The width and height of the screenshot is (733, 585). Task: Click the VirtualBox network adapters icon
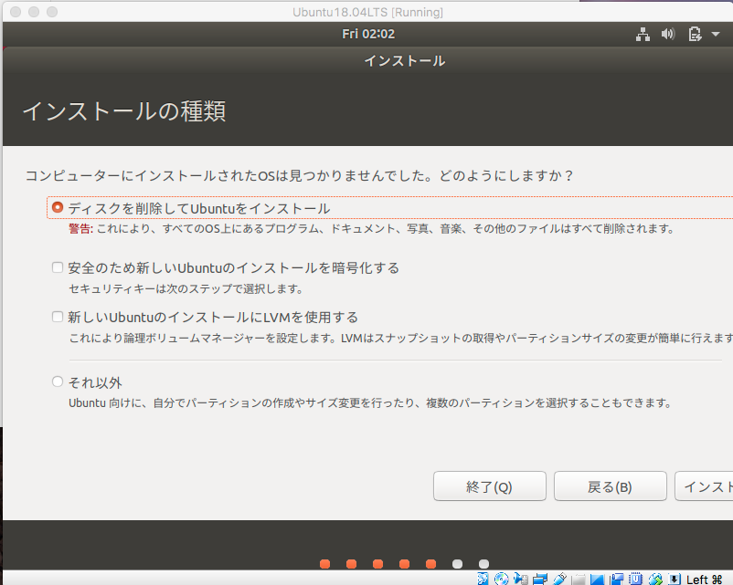pos(540,579)
